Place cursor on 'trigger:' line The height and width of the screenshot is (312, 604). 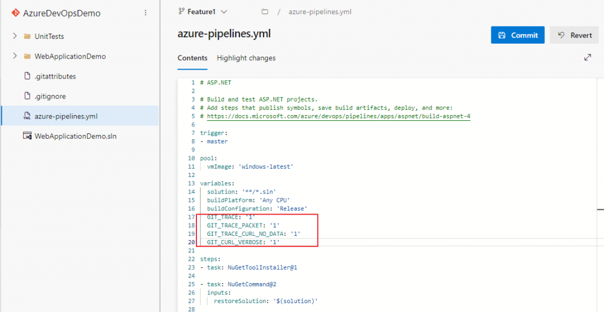click(x=214, y=133)
